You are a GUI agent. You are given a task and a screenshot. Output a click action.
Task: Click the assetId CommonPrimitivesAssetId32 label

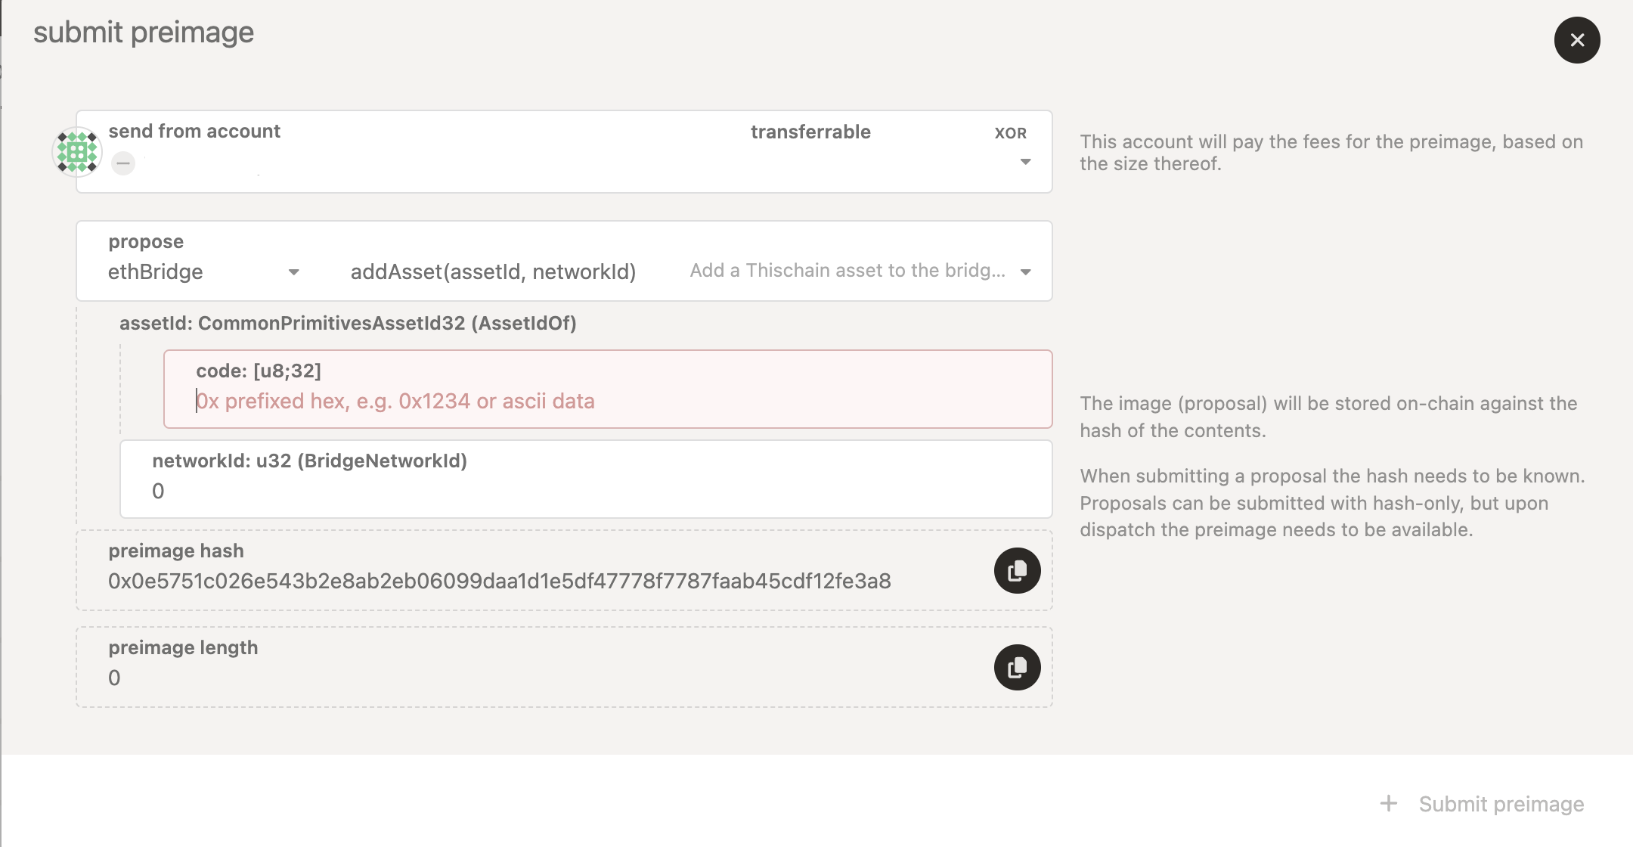(x=348, y=323)
